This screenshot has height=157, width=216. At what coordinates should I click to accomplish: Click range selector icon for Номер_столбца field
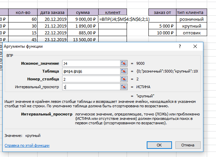(124, 79)
